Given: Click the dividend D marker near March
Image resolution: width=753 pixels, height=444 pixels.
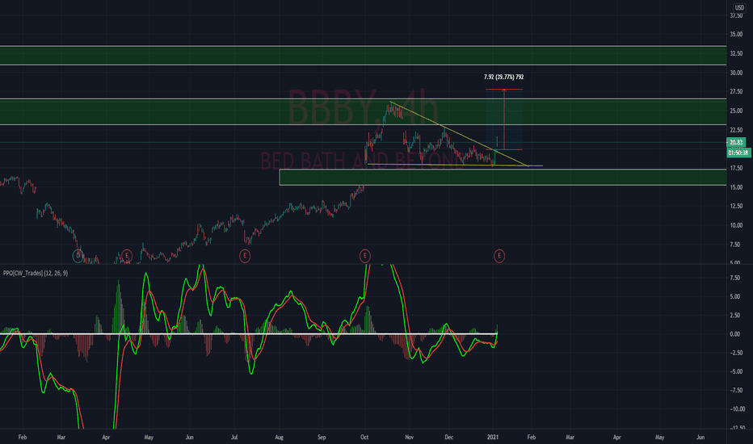Looking at the screenshot, I should pos(78,256).
